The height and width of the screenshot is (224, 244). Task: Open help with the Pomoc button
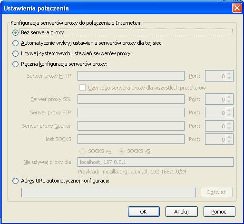pos(219,212)
